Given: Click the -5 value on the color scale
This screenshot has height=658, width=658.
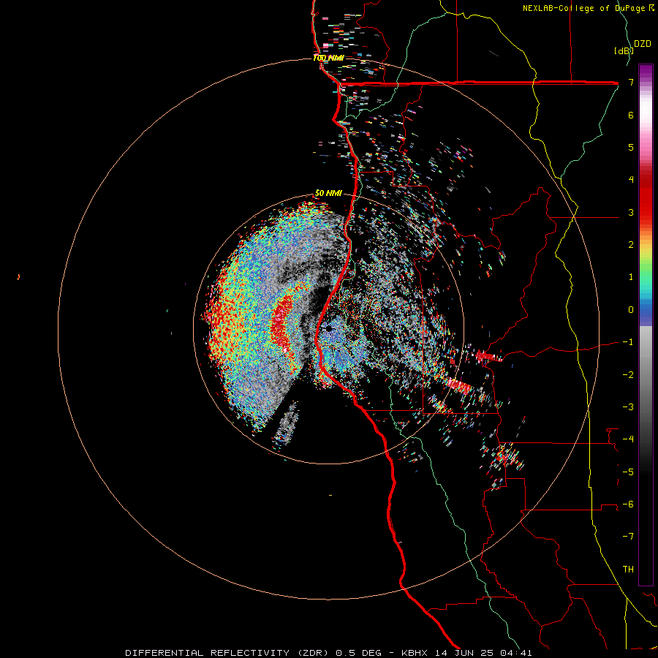Looking at the screenshot, I should (628, 472).
